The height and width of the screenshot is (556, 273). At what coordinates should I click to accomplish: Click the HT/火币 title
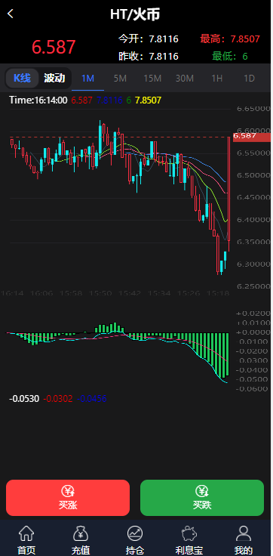tap(135, 15)
